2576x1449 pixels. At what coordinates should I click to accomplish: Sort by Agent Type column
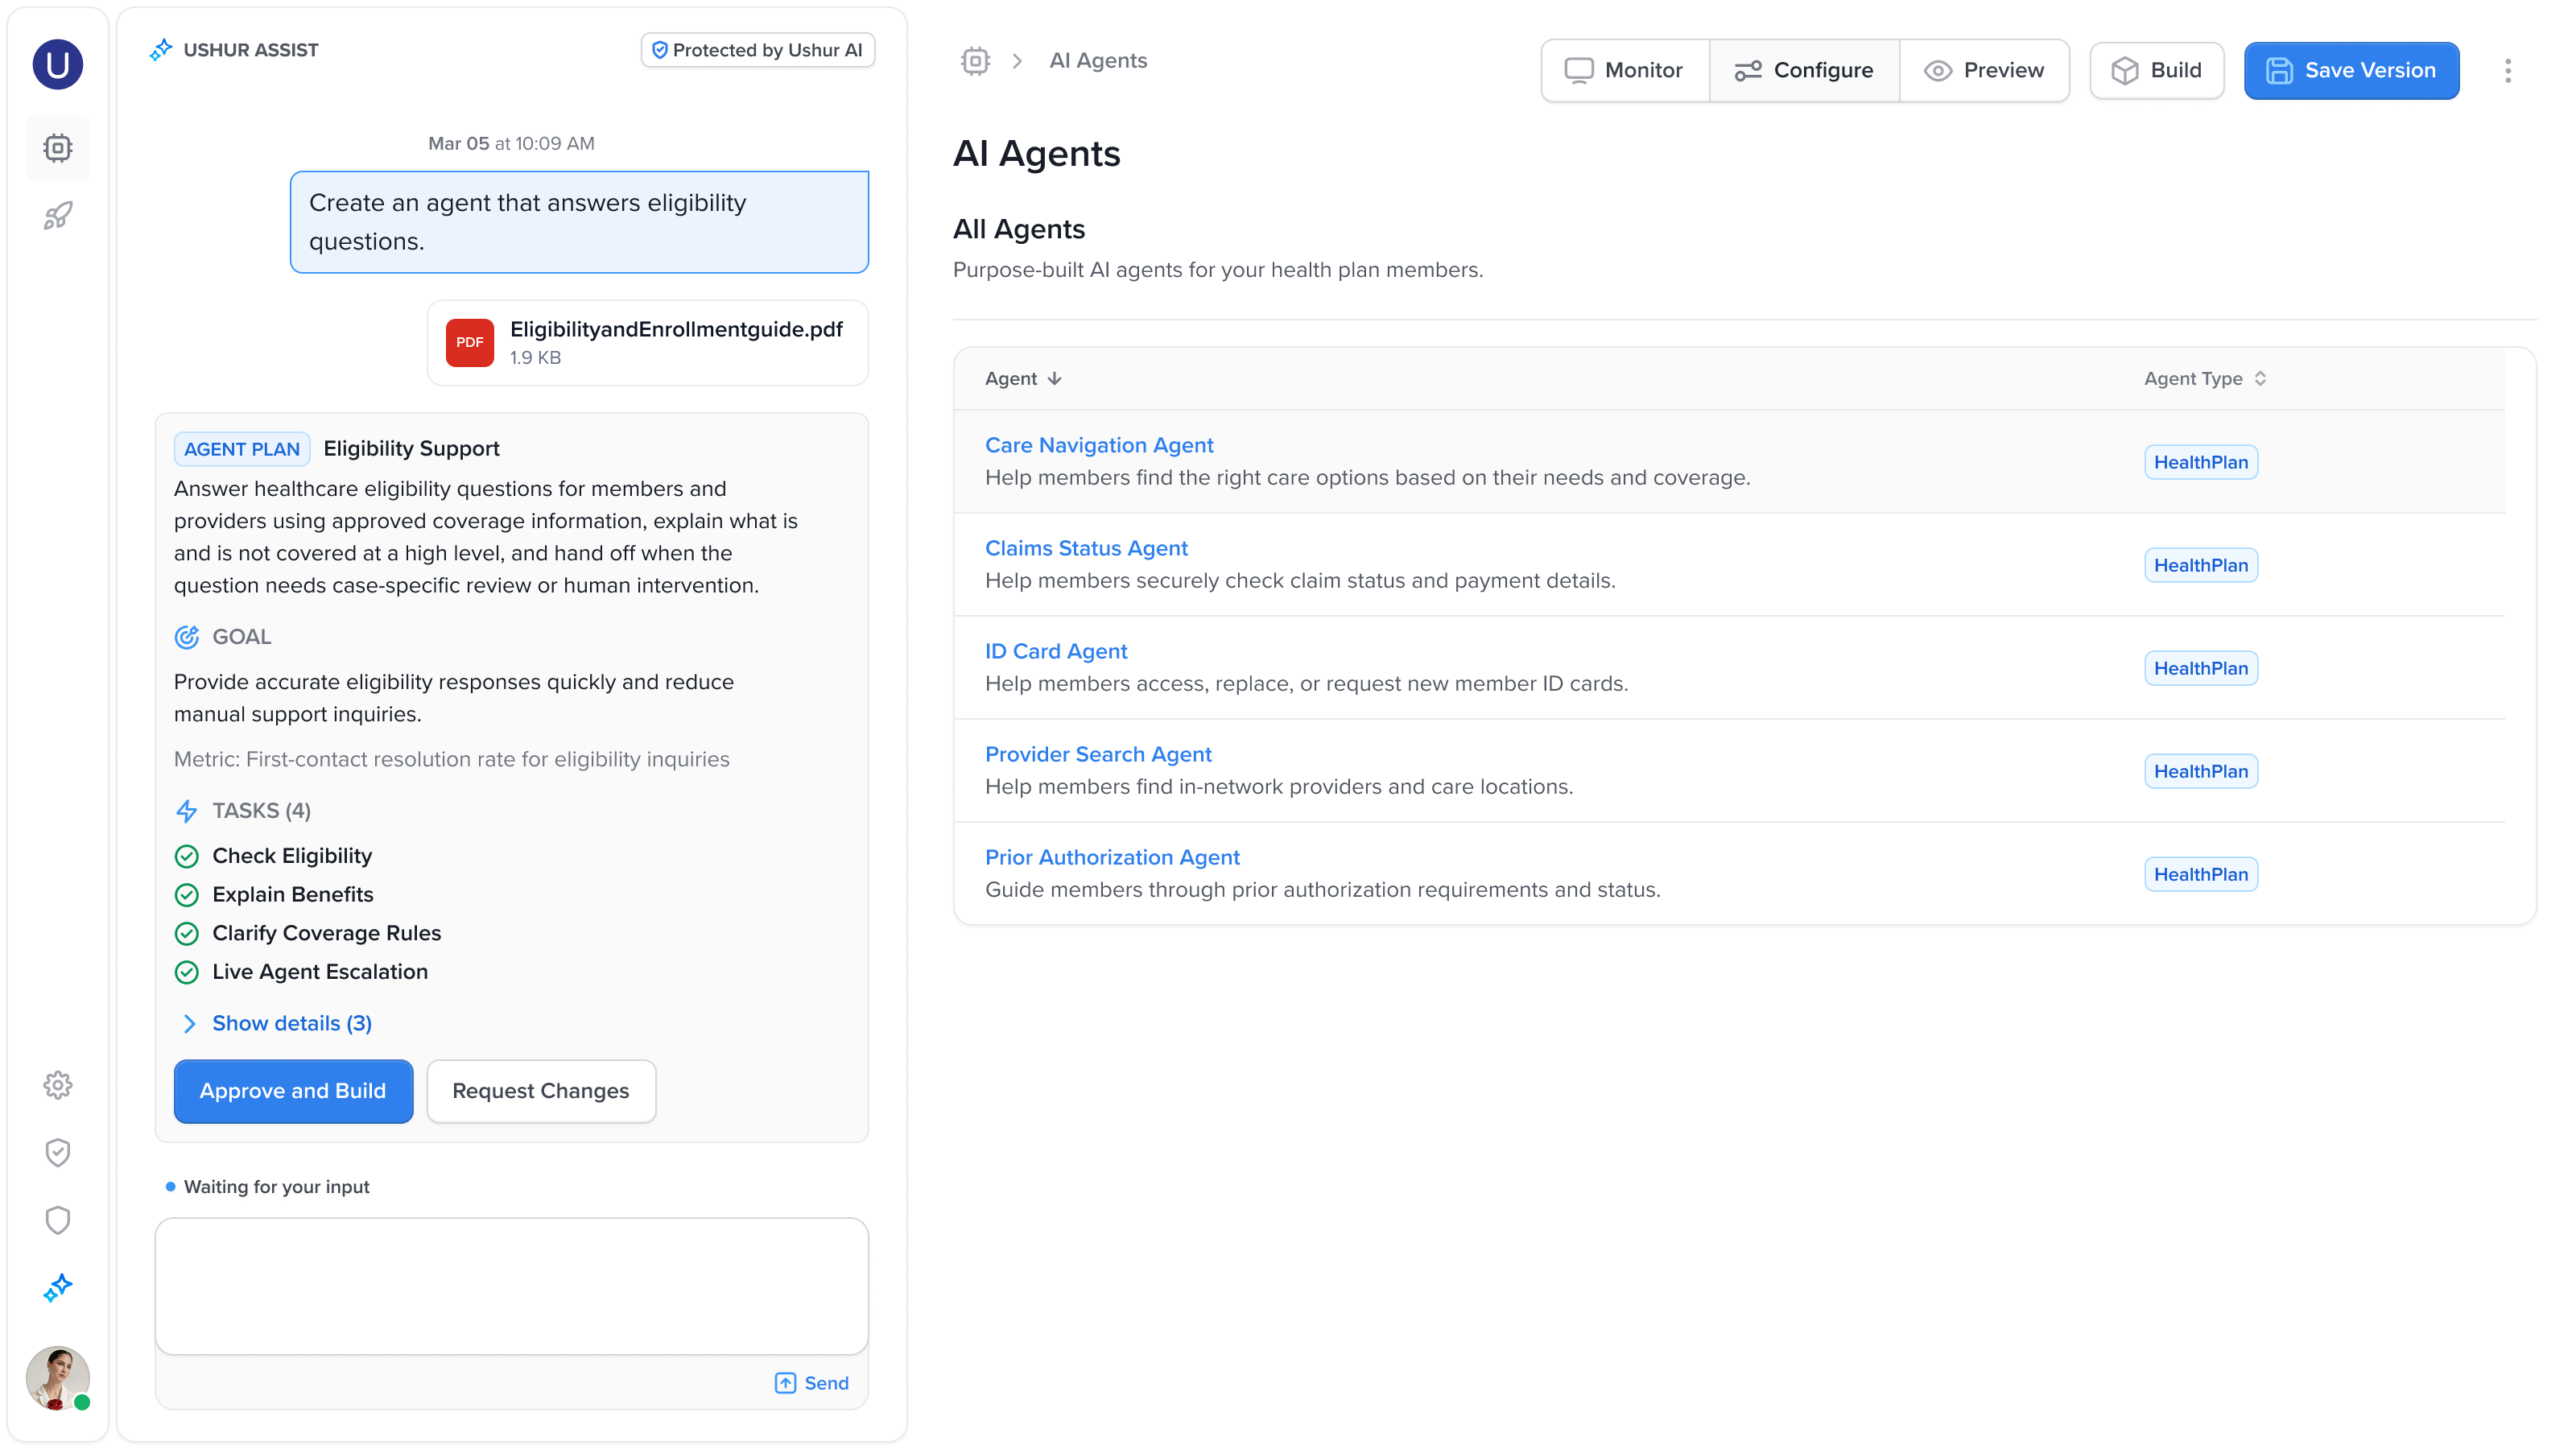pos(2205,378)
